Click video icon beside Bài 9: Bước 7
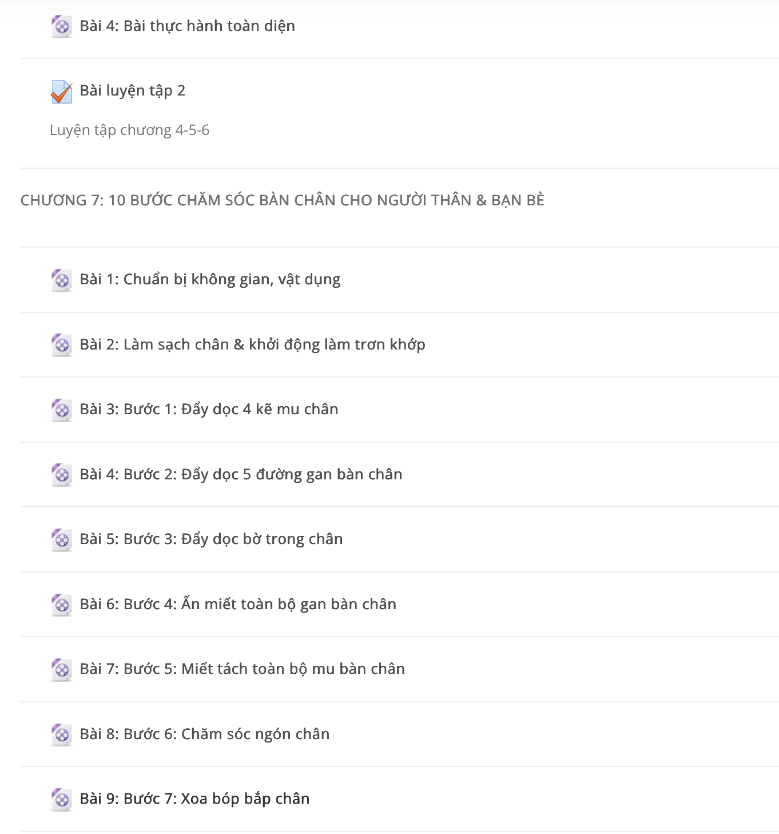 tap(61, 800)
